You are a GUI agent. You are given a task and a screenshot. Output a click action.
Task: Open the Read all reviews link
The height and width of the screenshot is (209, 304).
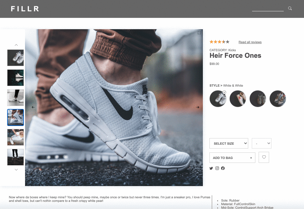point(250,42)
